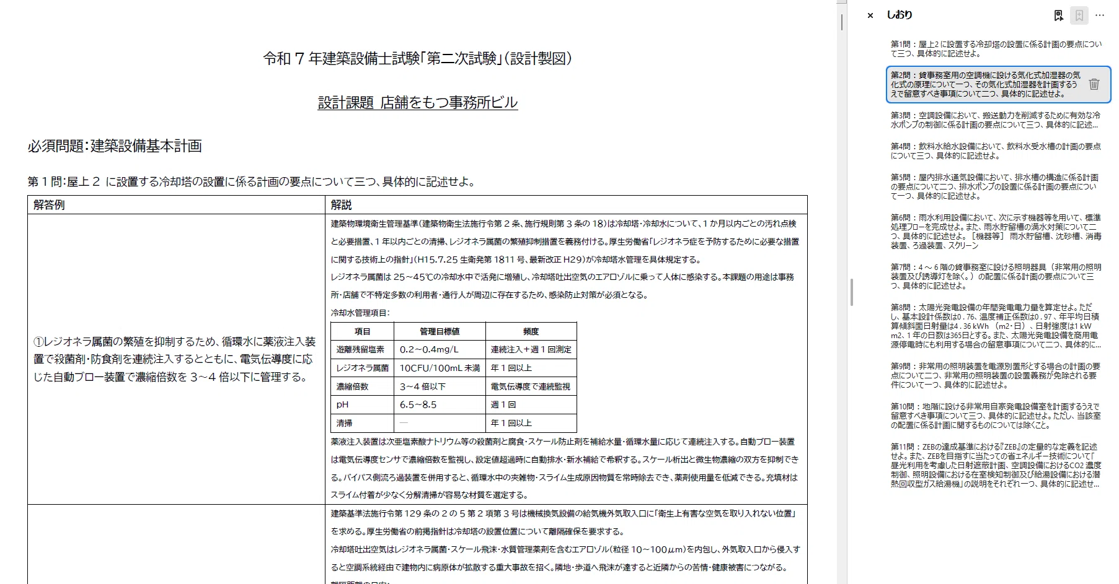Click paragraph starting 建築基準法施行令第129条

click(x=562, y=522)
